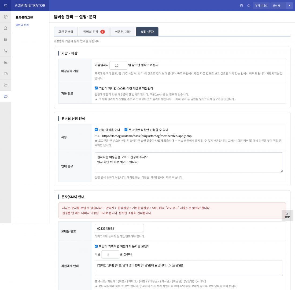Viewport: 295px width, 290px height.
Task: Jump to top with TOP button
Action: click(287, 216)
